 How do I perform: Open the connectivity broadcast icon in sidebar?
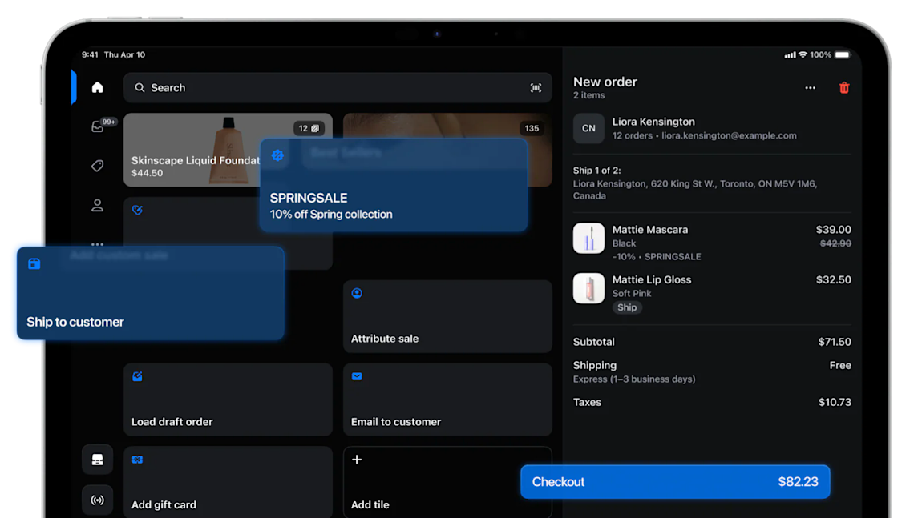coord(98,500)
